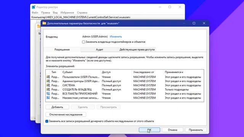Open the Файл menu in Registry Editor
Image resolution: width=244 pixels, height=137 pixels.
[x=35, y=13]
